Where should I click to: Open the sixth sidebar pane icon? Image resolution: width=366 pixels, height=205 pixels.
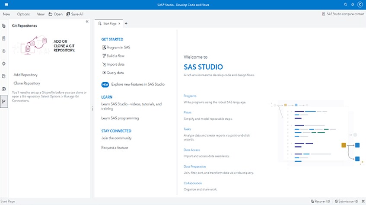tap(4, 89)
